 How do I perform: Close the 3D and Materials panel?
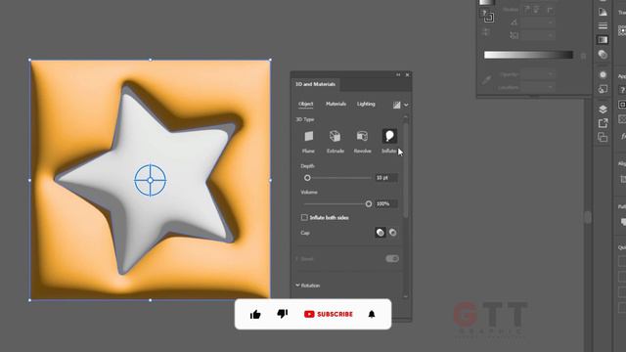tap(407, 74)
